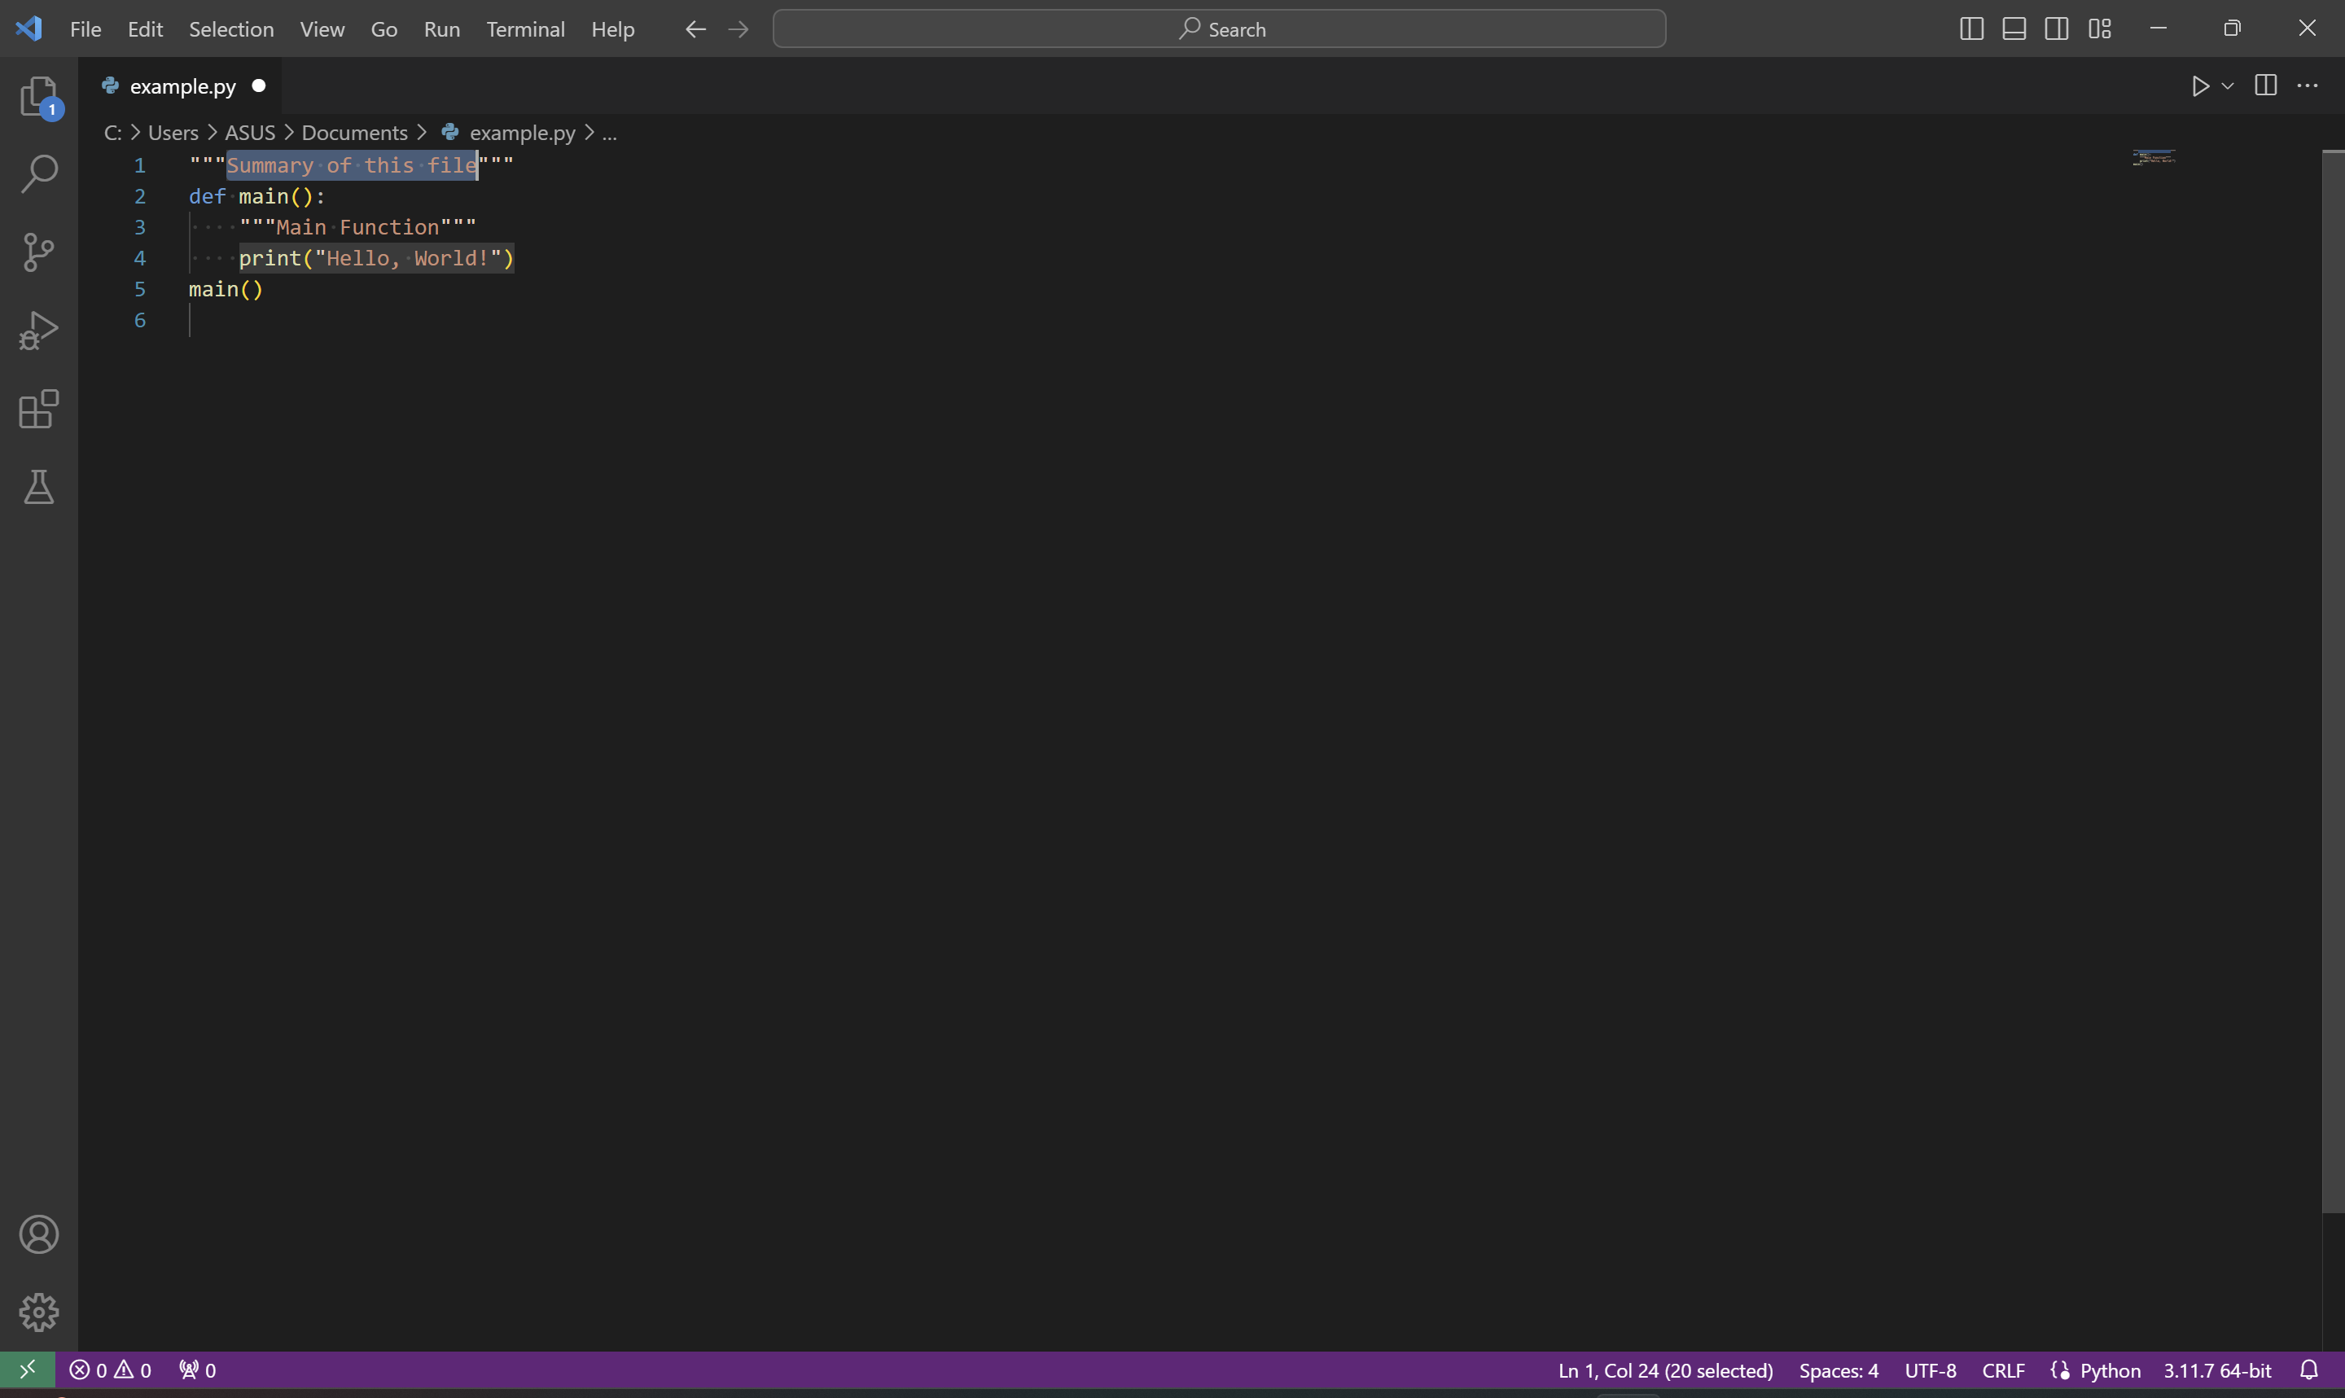Open the Source Control view

click(x=38, y=252)
